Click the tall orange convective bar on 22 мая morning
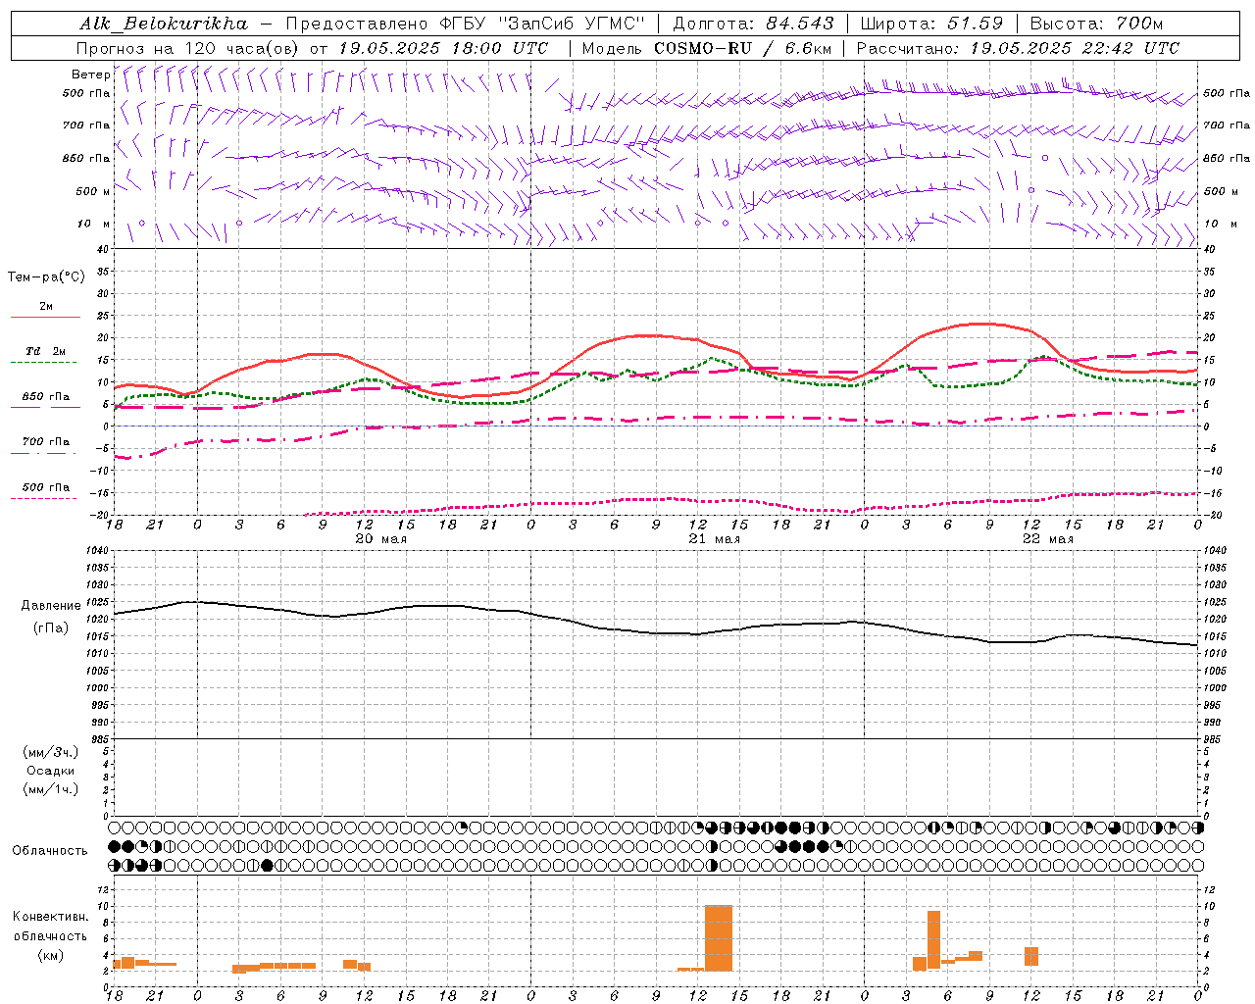The height and width of the screenshot is (1004, 1255). (933, 941)
